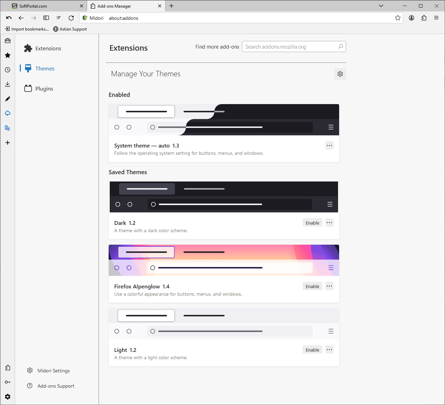Click "A theme with a dark color scheme."

[151, 230]
